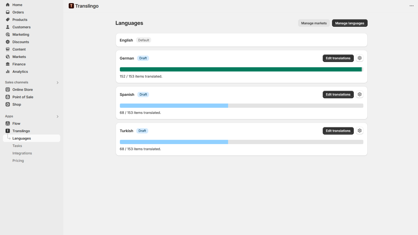418x235 pixels.
Task: Click the Content icon in sidebar
Action: pyautogui.click(x=8, y=49)
